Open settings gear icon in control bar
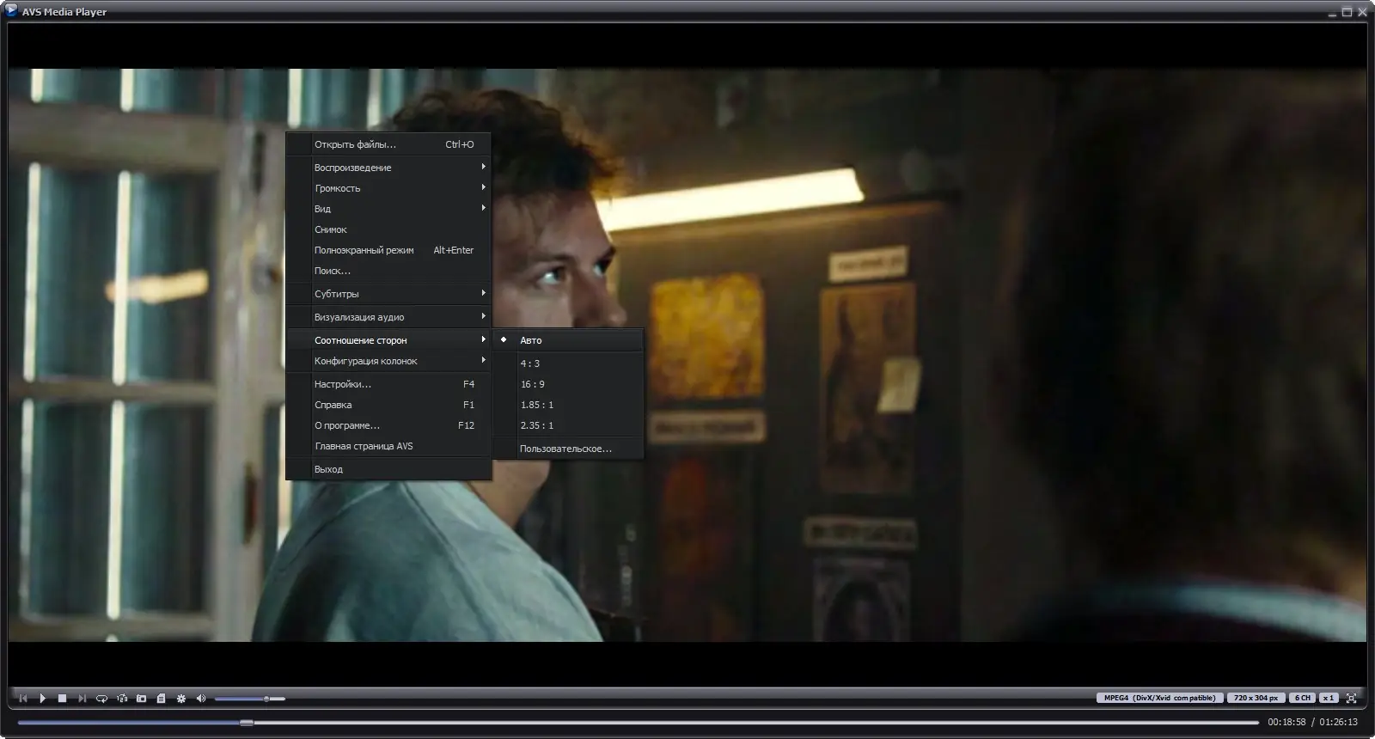Image resolution: width=1375 pixels, height=739 pixels. [x=181, y=699]
